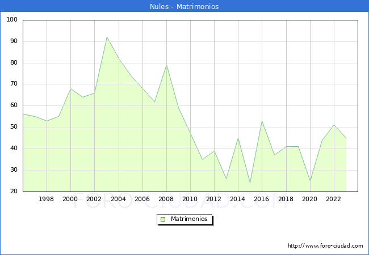369x255 pixels.
Task: Click the x-axis year 2010
Action: pos(190,199)
